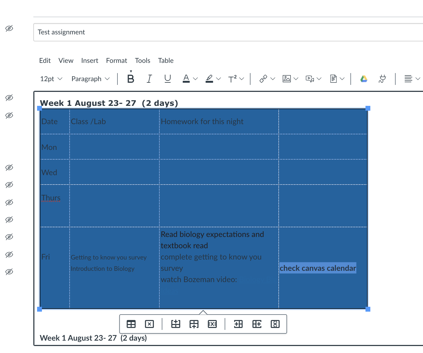
Task: Apply the text color A button
Action: pos(186,79)
